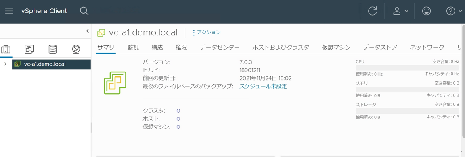Screen dimensions: 465x157
Task: Click the build number 18901211
Action: click(x=250, y=70)
